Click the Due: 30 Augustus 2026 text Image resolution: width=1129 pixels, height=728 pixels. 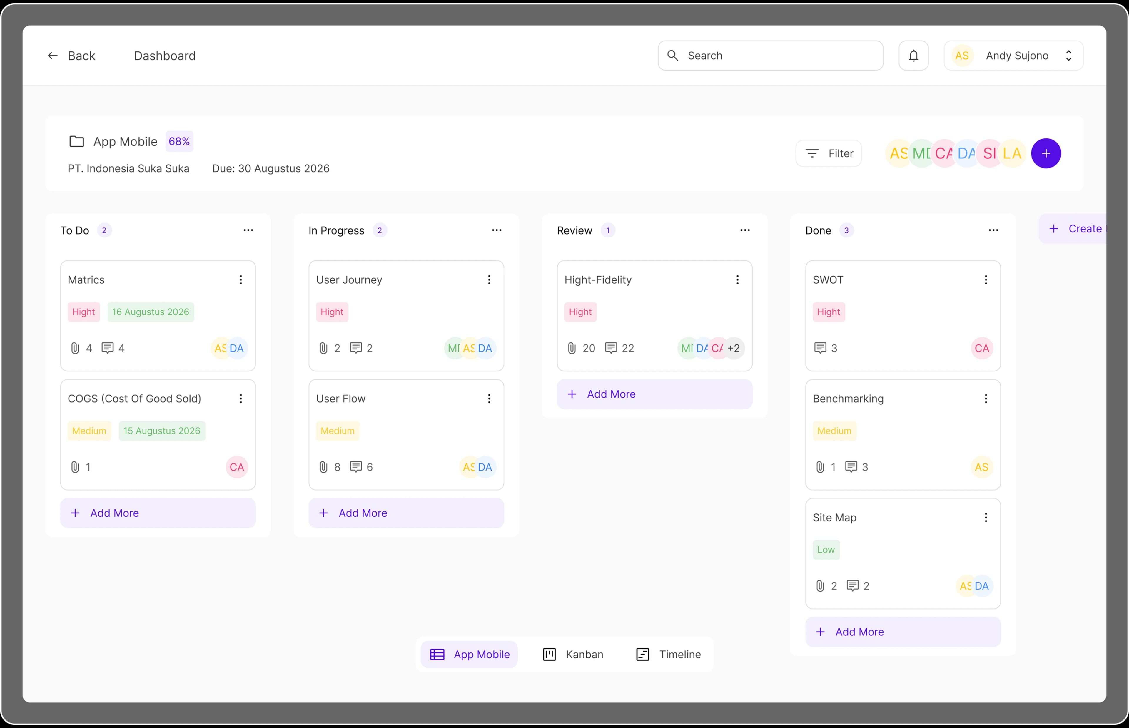[271, 168]
